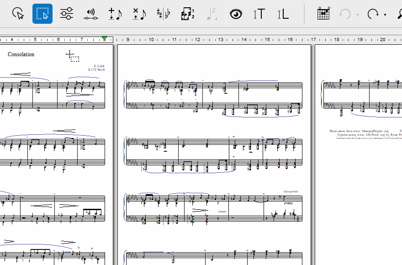The height and width of the screenshot is (265, 402).
Task: Click the 'allargando' tempo marking
Action: tap(291, 191)
